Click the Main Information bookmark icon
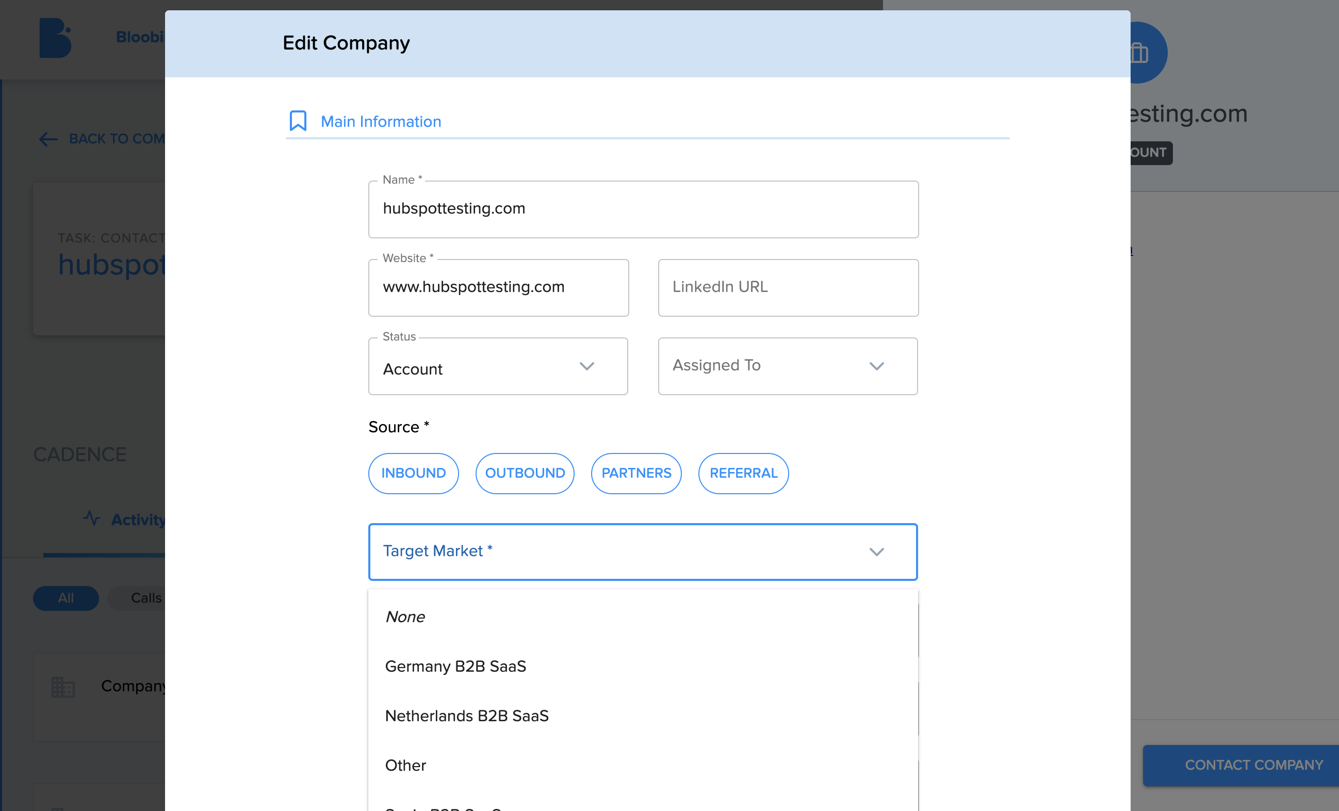 pyautogui.click(x=298, y=121)
